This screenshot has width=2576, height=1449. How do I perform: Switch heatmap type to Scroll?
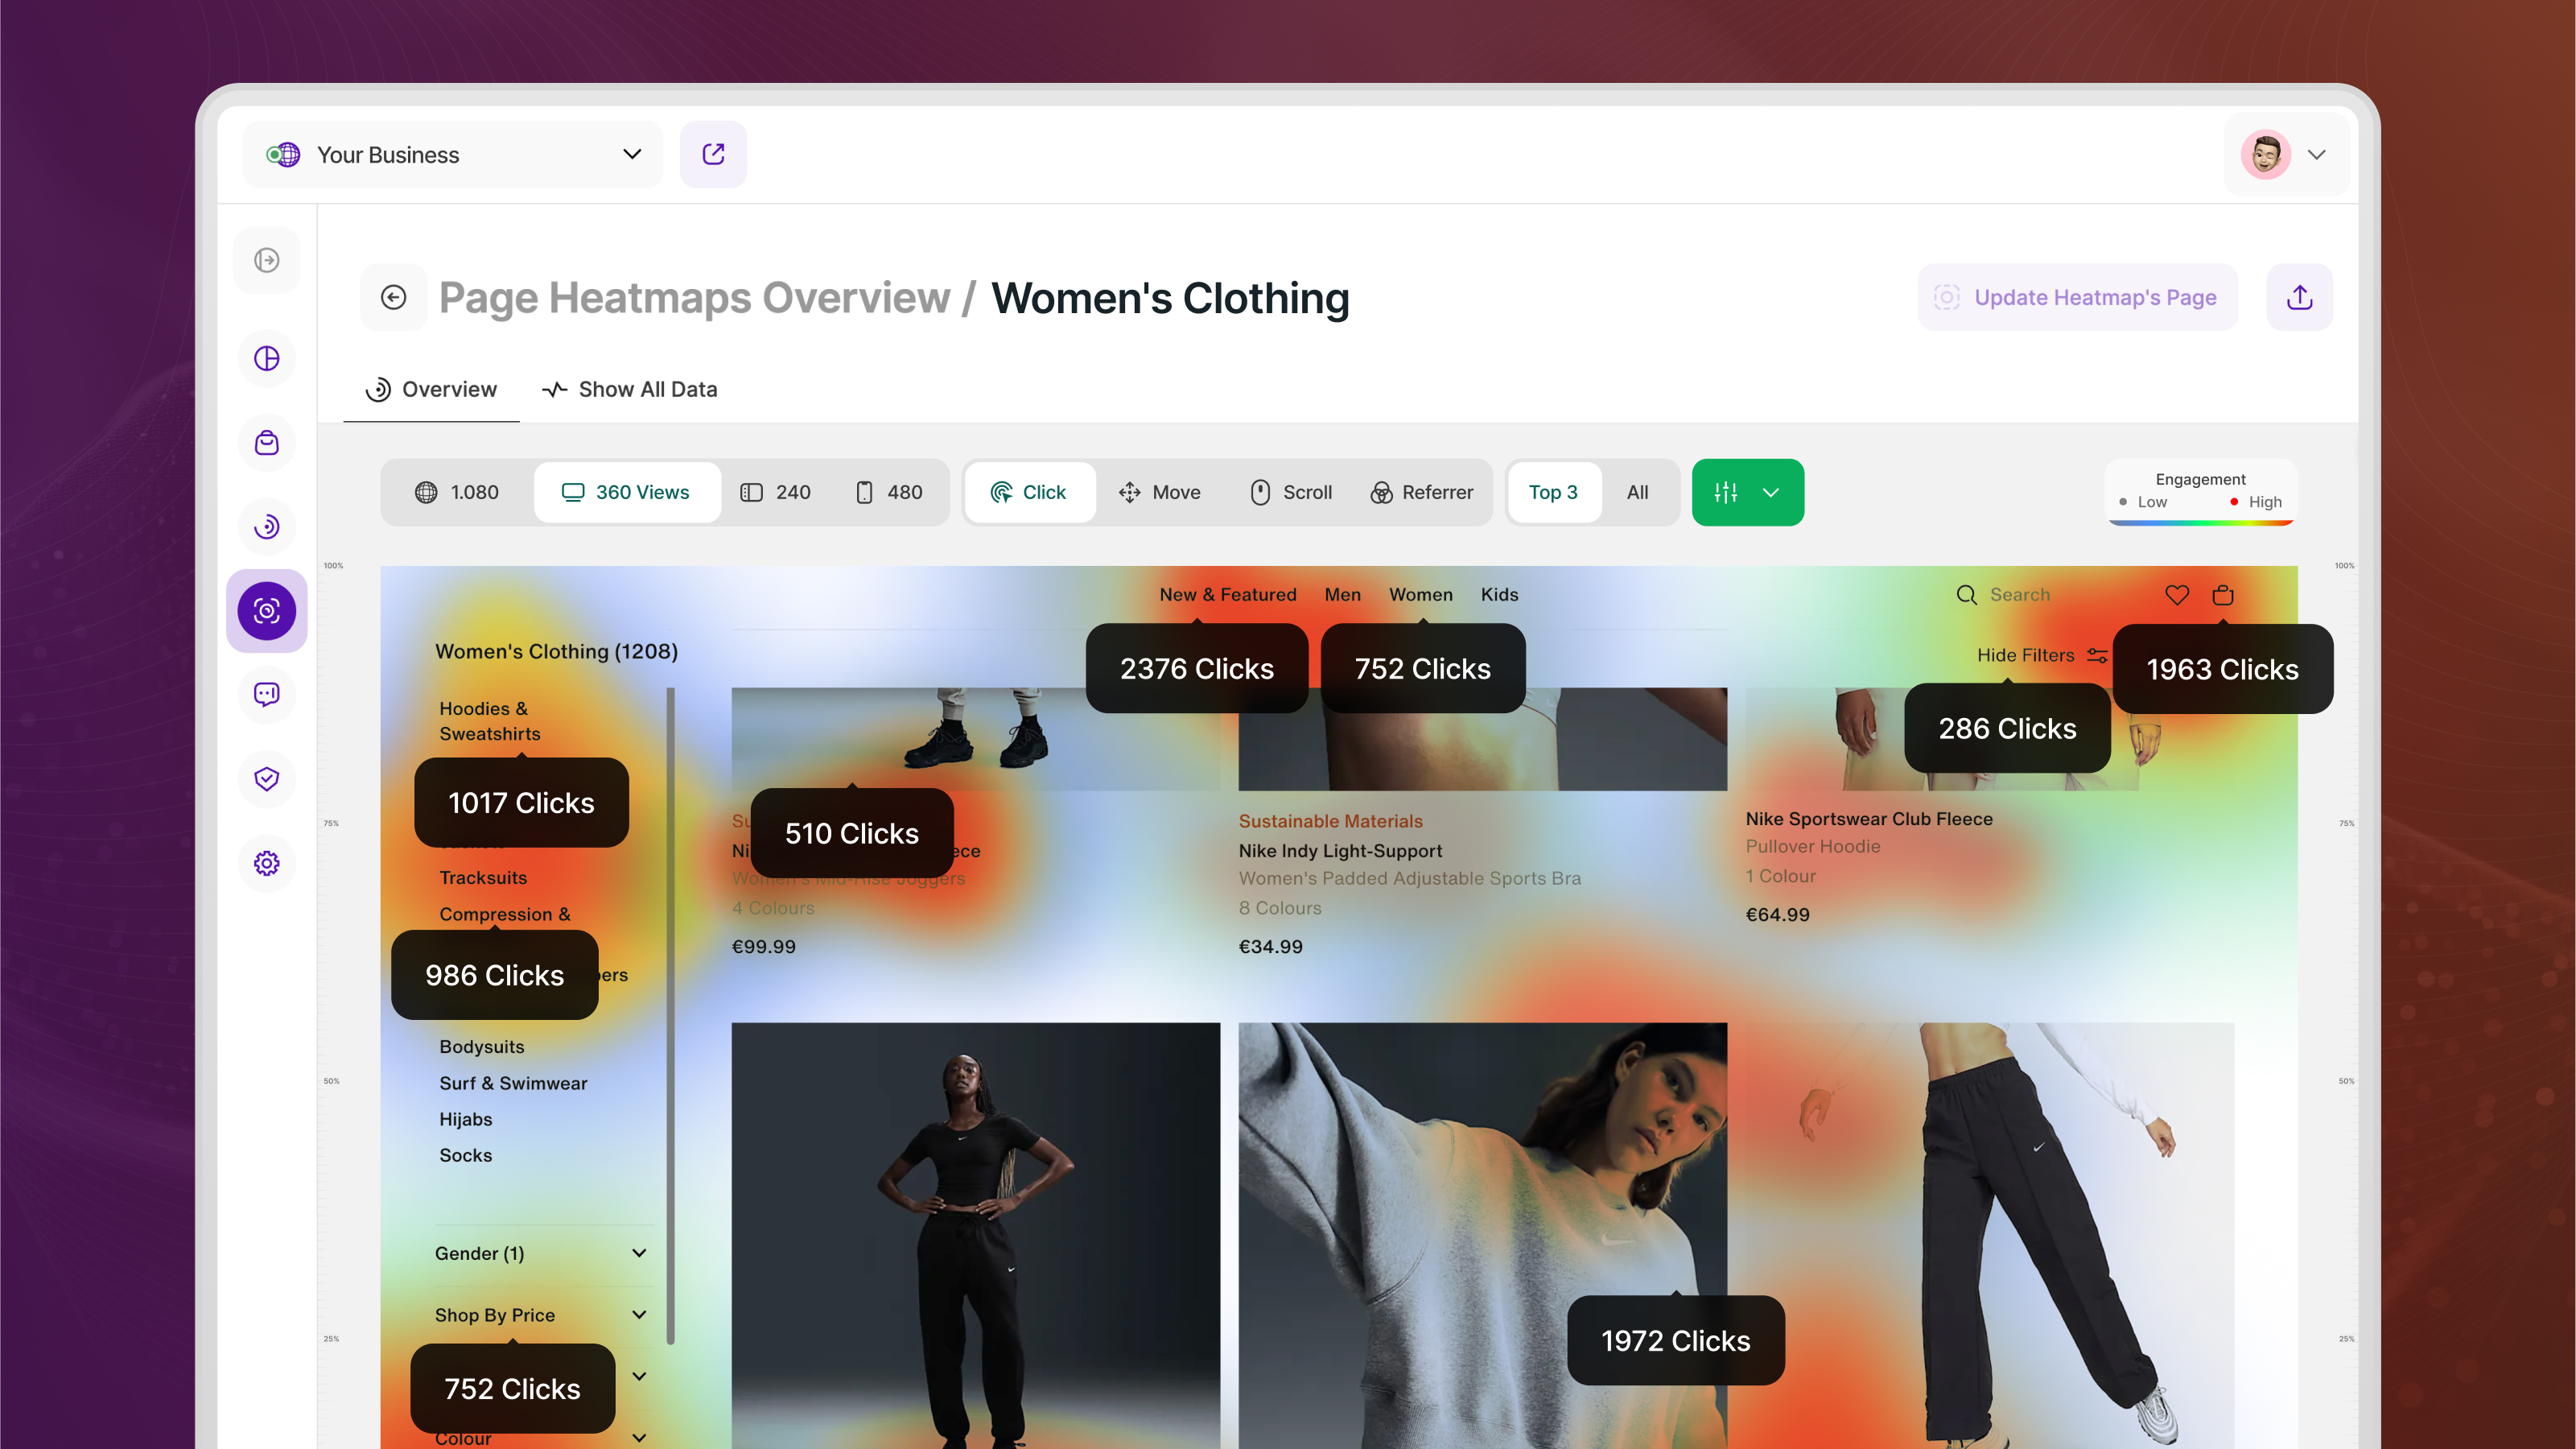[1292, 492]
